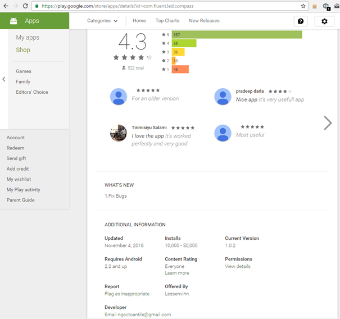
Task: Click pradeep darla's avatar icon
Action: pyautogui.click(x=223, y=97)
